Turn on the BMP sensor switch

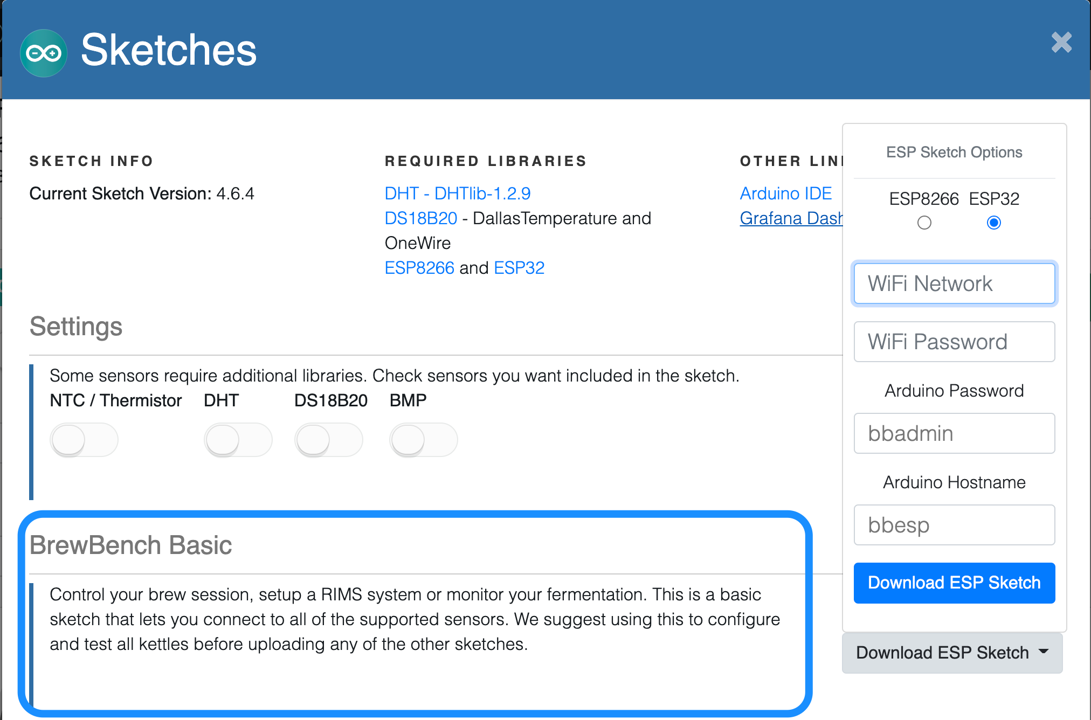pos(424,440)
